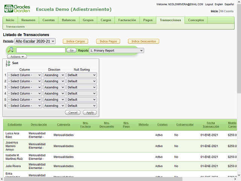Click the Sort icon in the panel
Image resolution: width=241 pixels, height=181 pixels.
point(8,63)
